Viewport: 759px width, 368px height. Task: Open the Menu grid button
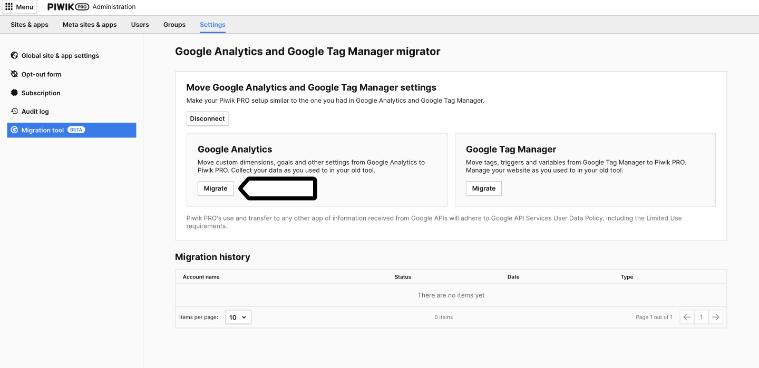20,7
